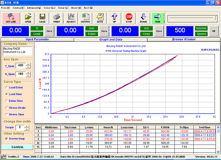This screenshot has width=221, height=160.
Task: Click average Fmax value 389.87
Action: [108, 143]
